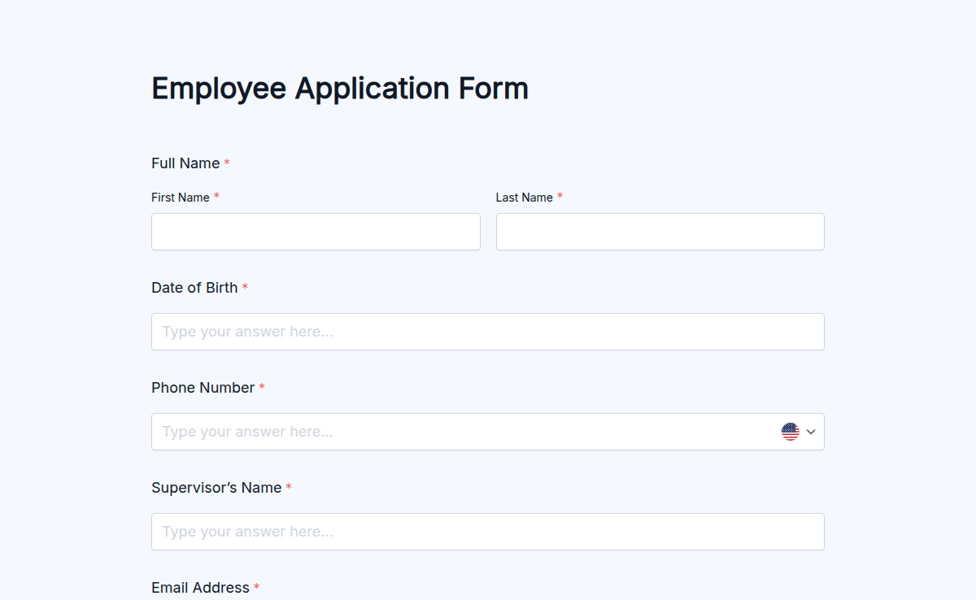
Task: Click the Date of Birth label
Action: click(194, 287)
